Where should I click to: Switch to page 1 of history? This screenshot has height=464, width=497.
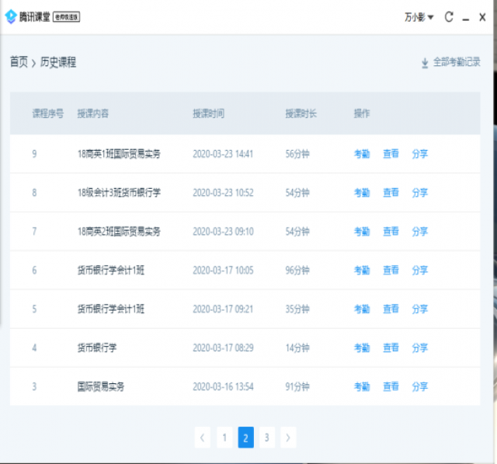(224, 438)
